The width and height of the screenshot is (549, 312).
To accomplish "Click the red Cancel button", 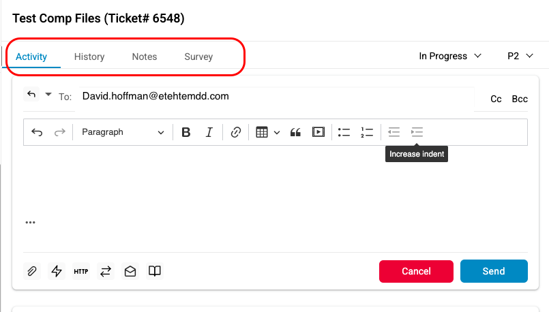I will [x=416, y=271].
